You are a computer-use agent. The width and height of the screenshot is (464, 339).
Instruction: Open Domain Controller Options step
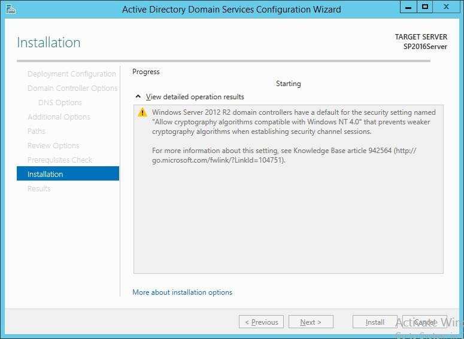pyautogui.click(x=72, y=88)
